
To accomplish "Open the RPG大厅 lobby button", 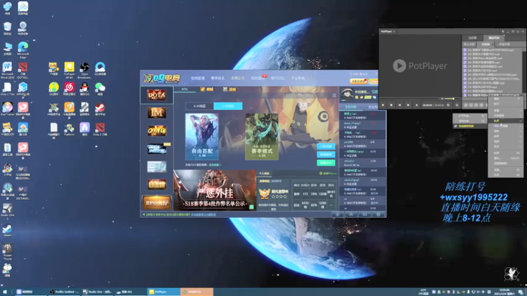I will (157, 203).
